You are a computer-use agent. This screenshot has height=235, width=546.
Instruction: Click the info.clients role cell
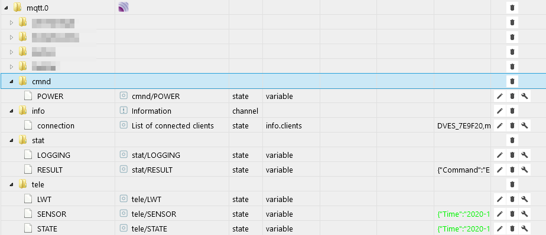(x=284, y=125)
